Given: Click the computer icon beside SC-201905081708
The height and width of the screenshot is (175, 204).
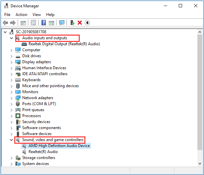Looking at the screenshot, I should 11,32.
